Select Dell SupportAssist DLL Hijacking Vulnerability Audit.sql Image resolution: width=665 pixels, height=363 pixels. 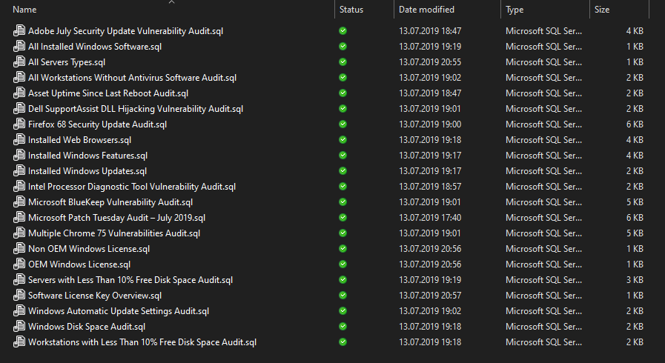click(x=135, y=109)
